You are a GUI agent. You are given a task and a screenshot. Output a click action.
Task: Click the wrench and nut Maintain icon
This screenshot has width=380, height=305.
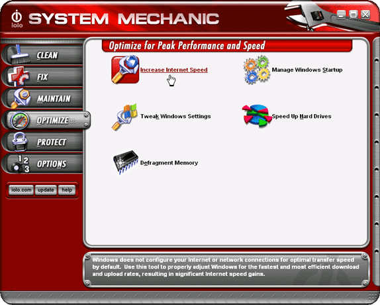pos(21,98)
